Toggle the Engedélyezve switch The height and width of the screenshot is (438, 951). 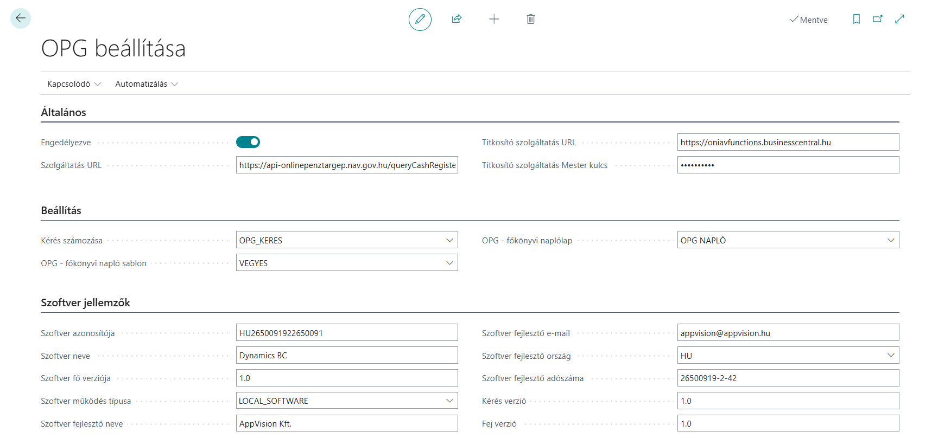click(x=248, y=142)
